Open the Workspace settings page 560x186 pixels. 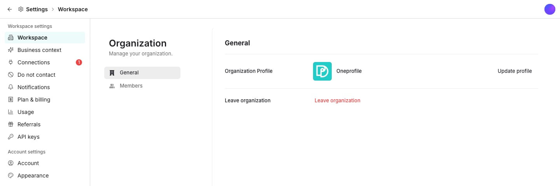[45, 38]
